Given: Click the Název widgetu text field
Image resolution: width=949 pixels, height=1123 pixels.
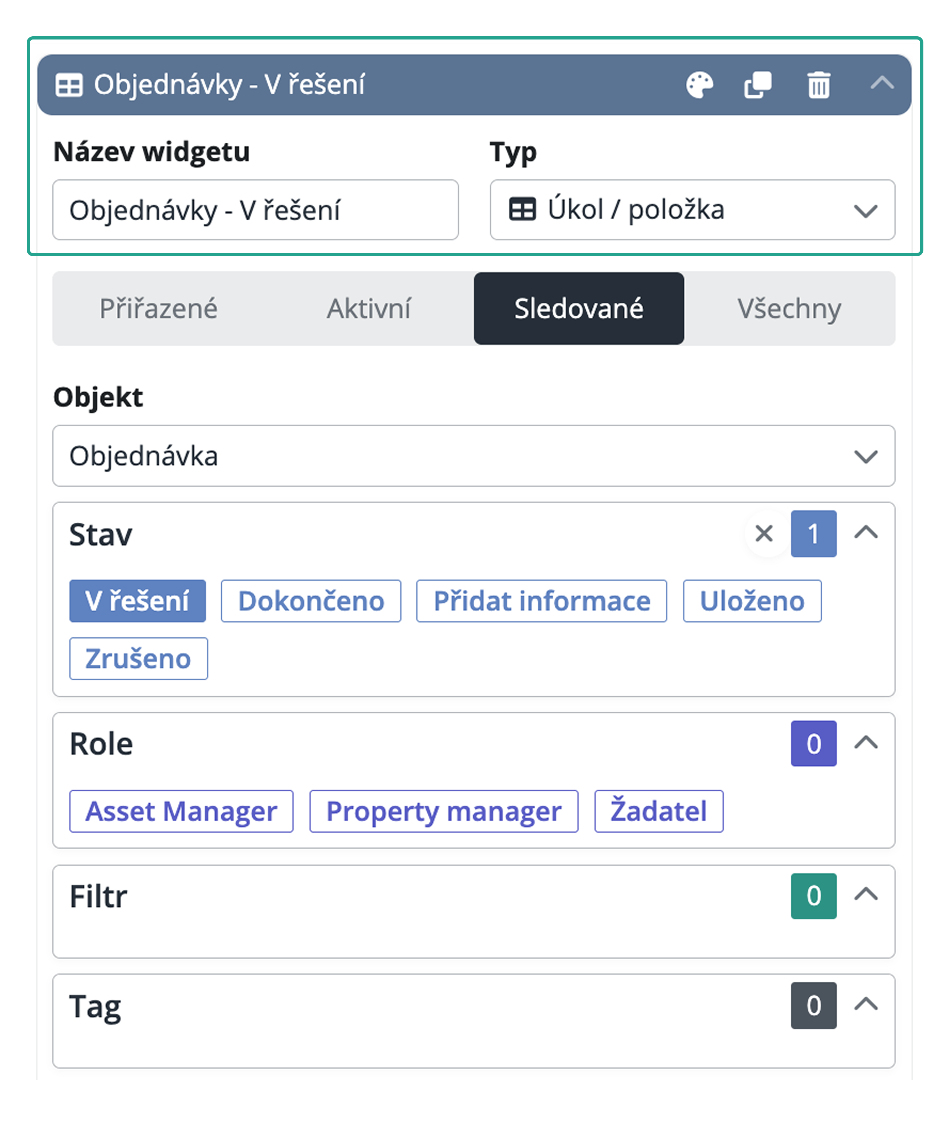Looking at the screenshot, I should [x=255, y=210].
